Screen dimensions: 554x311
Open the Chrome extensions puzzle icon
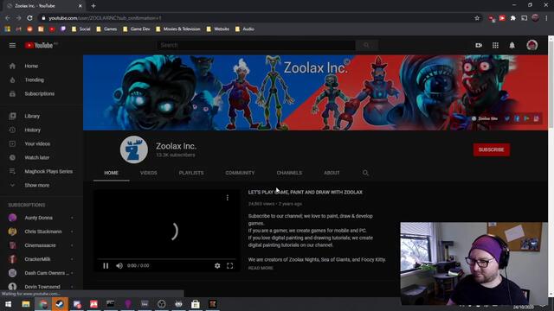(513, 18)
